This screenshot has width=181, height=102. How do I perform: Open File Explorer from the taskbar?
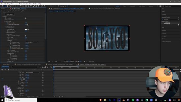[x=105, y=100]
